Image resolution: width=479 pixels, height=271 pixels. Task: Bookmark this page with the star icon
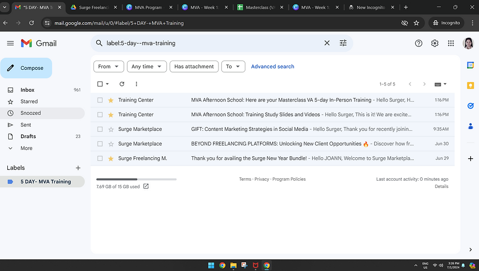[416, 23]
